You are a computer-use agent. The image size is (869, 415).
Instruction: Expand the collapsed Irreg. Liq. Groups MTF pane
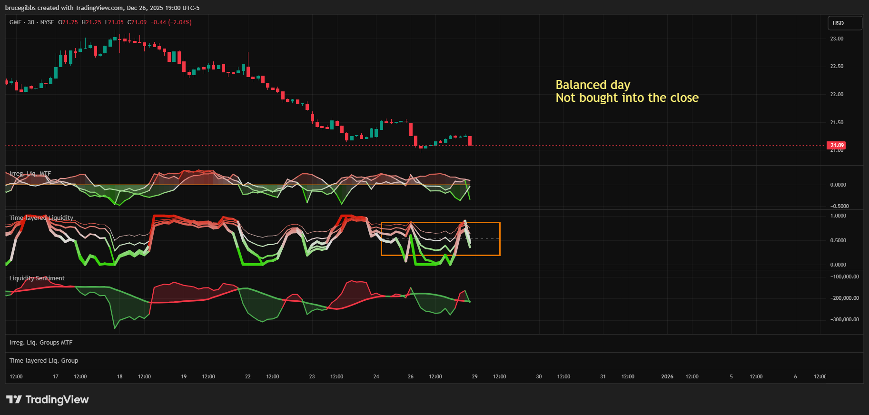41,343
